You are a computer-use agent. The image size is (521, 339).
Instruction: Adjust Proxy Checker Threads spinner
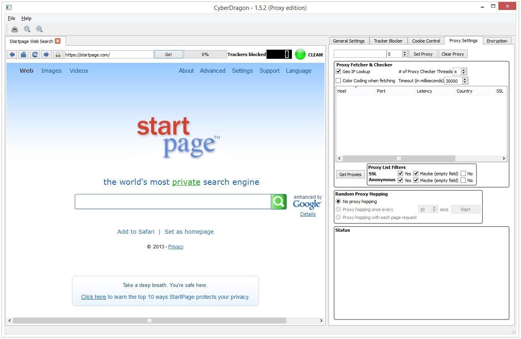[464, 72]
